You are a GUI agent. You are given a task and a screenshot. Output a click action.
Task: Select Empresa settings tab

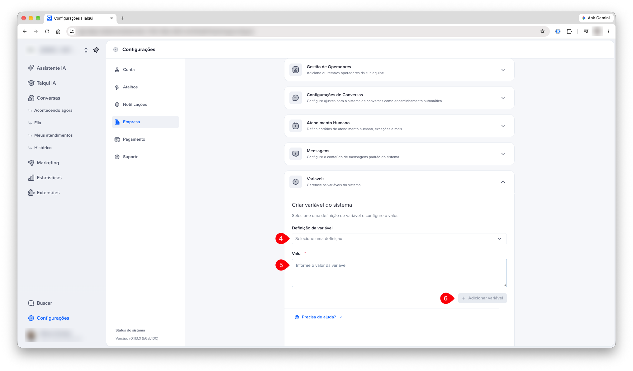pyautogui.click(x=145, y=122)
